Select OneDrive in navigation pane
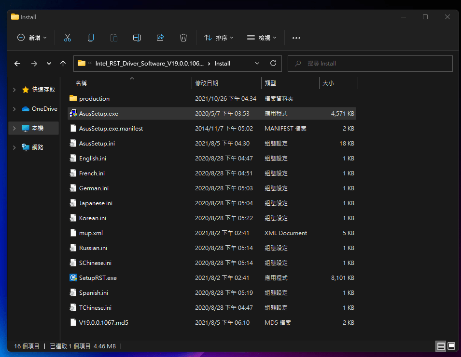The width and height of the screenshot is (461, 357). [x=44, y=109]
